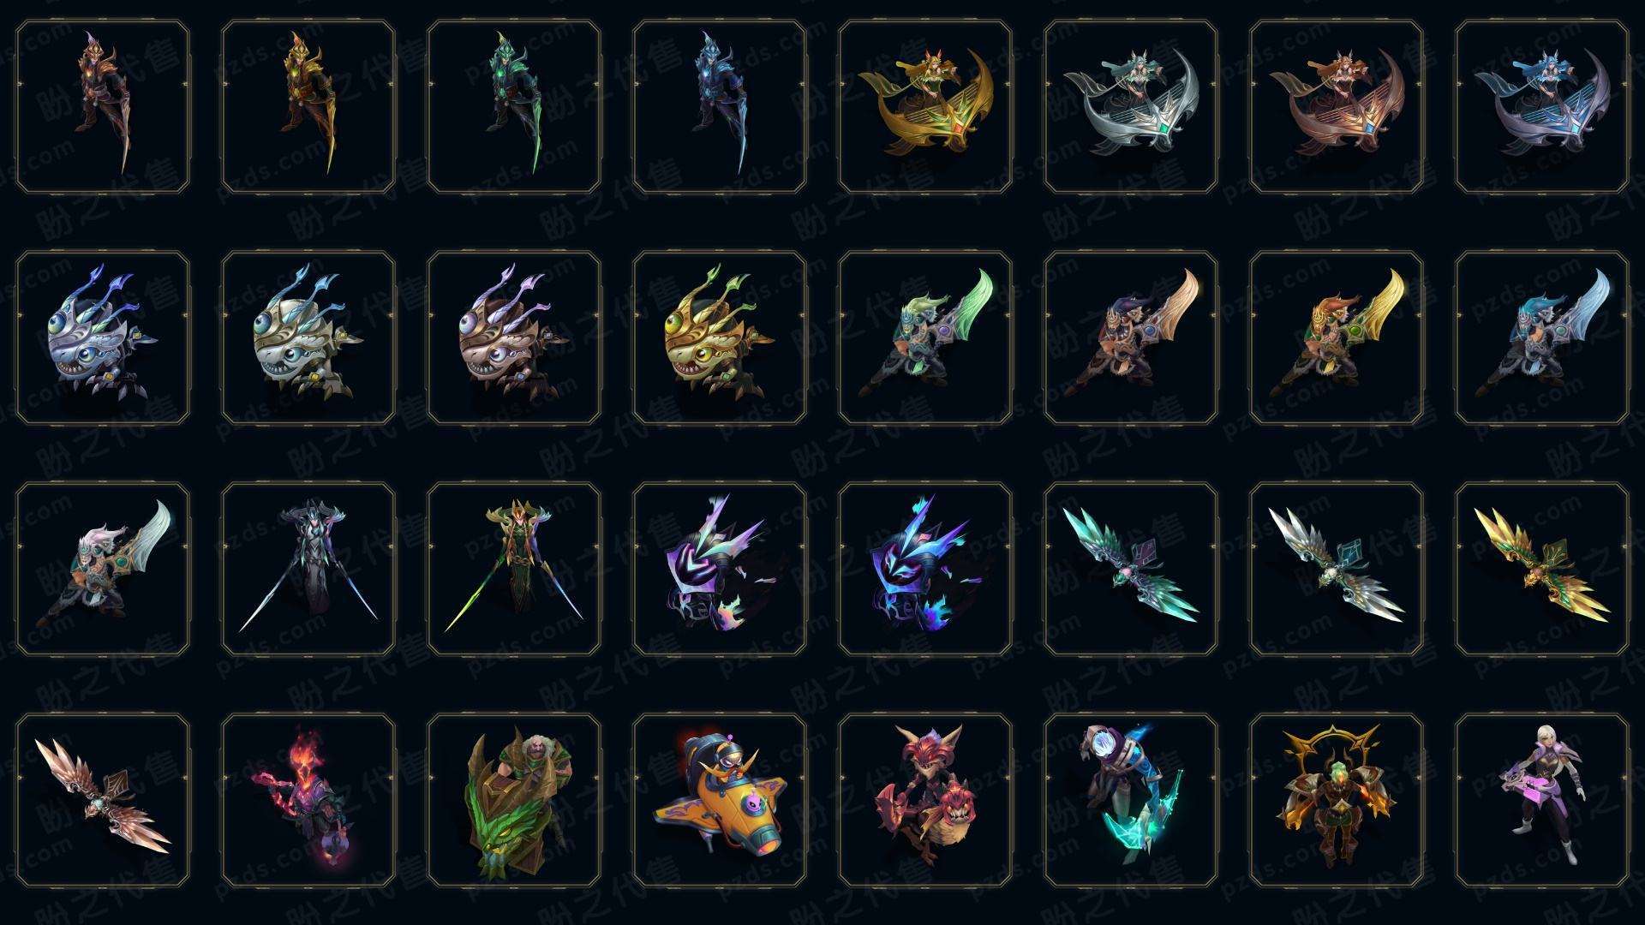Choose the white-haired purple guitar character

click(x=1542, y=800)
